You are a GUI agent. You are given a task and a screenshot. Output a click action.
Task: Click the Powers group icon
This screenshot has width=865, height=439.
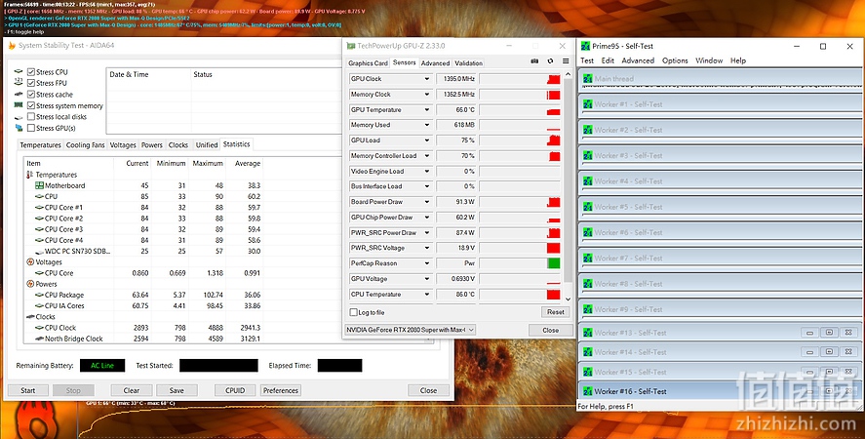(30, 284)
